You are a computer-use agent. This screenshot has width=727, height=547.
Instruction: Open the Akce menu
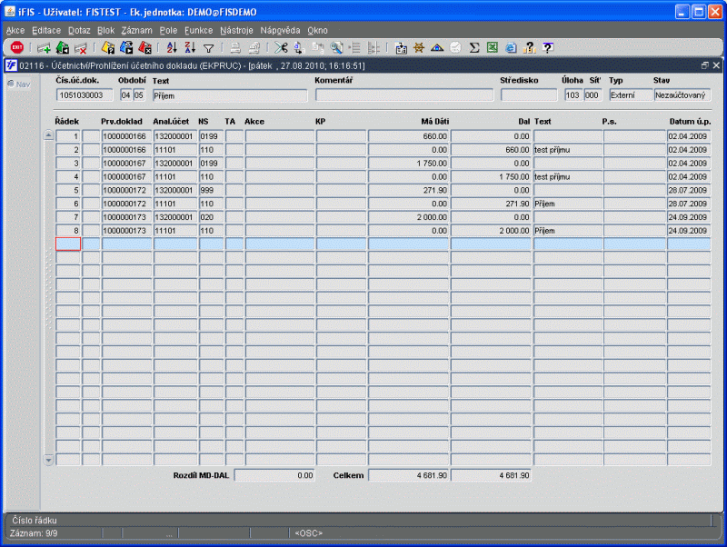coord(15,31)
